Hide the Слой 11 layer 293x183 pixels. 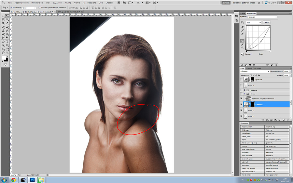click(x=242, y=116)
